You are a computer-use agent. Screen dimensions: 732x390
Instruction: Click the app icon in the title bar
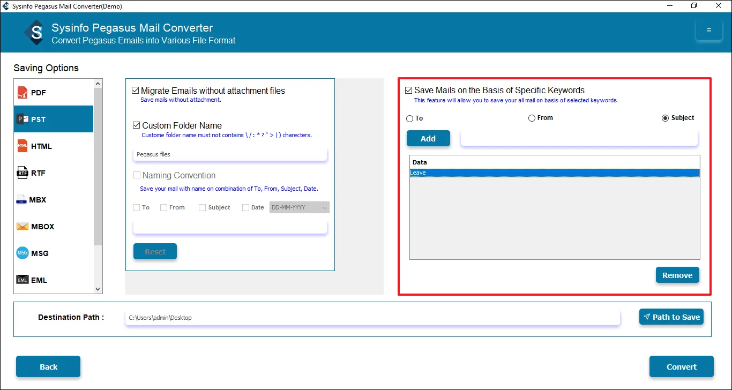(6, 6)
